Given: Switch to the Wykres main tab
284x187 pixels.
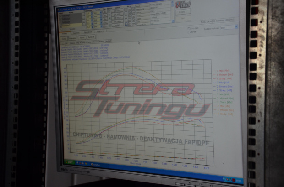Looking at the screenshot, I should point(65,33).
